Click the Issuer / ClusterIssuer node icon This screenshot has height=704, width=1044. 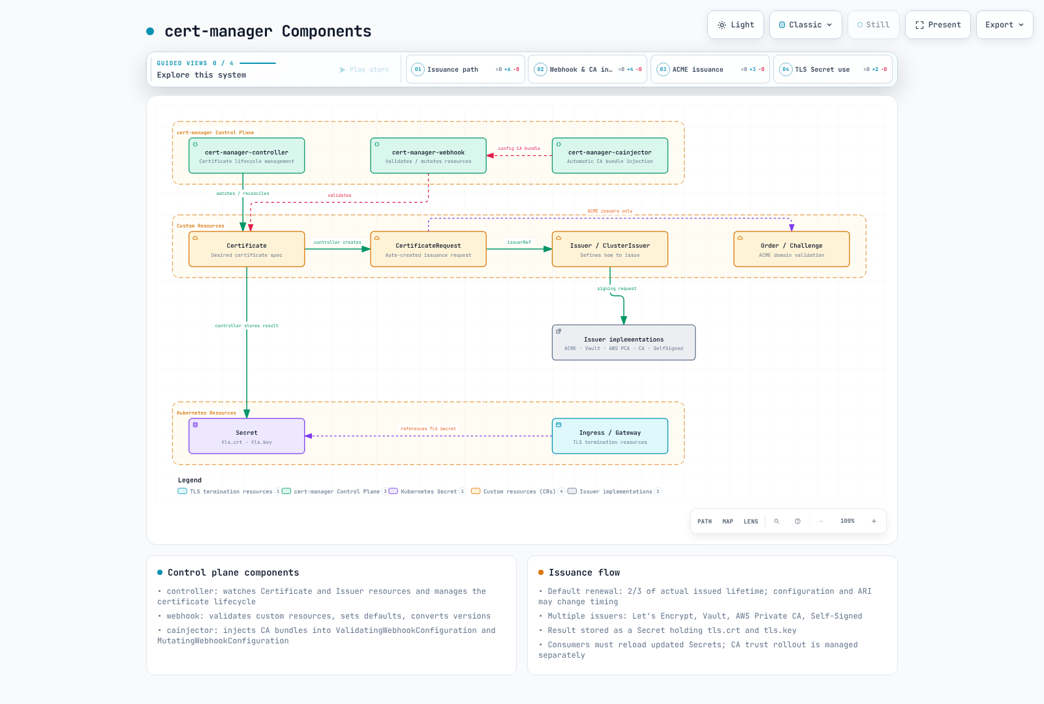coord(559,238)
